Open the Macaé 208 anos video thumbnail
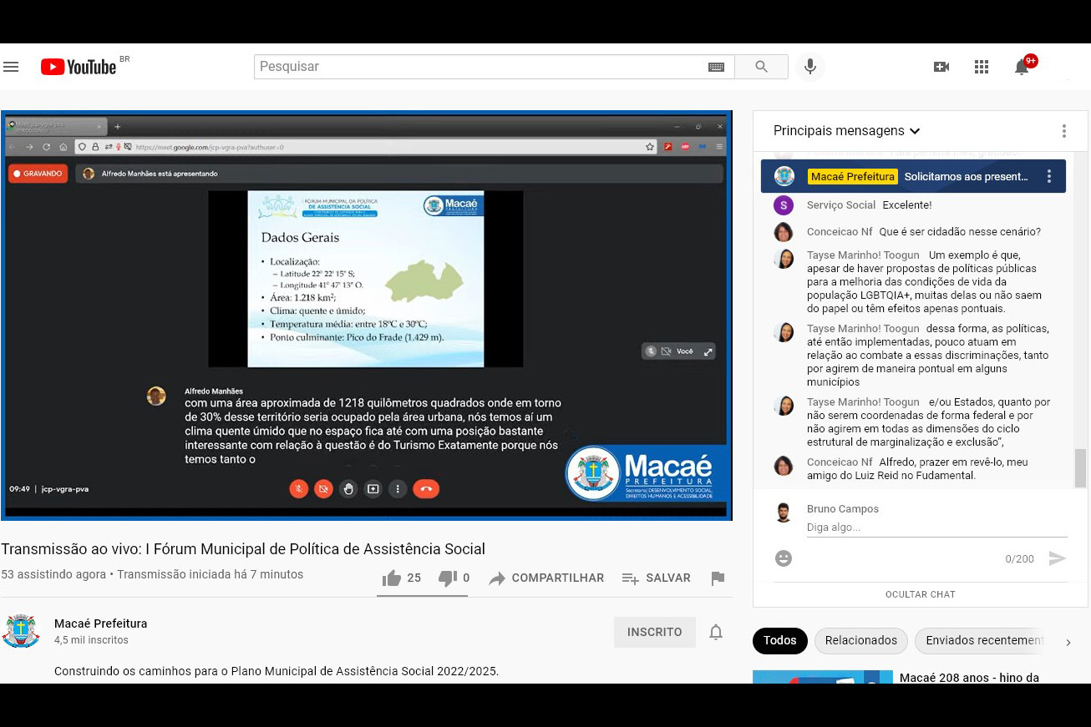1091x727 pixels. [823, 677]
